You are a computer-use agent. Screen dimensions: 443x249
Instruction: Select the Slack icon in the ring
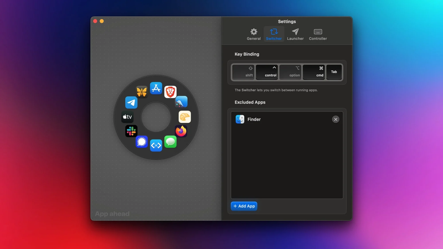pos(131,131)
